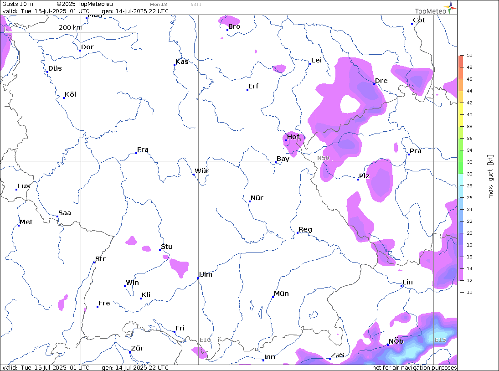
Task: Click the 'Reg' Regensburg label
Action: point(305,229)
